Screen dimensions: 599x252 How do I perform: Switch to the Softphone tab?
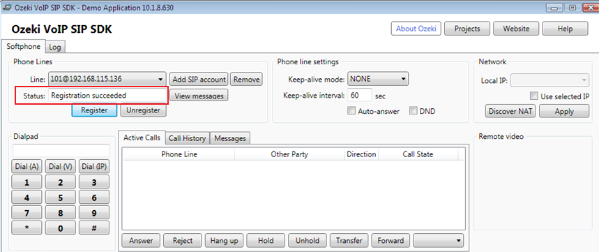23,46
